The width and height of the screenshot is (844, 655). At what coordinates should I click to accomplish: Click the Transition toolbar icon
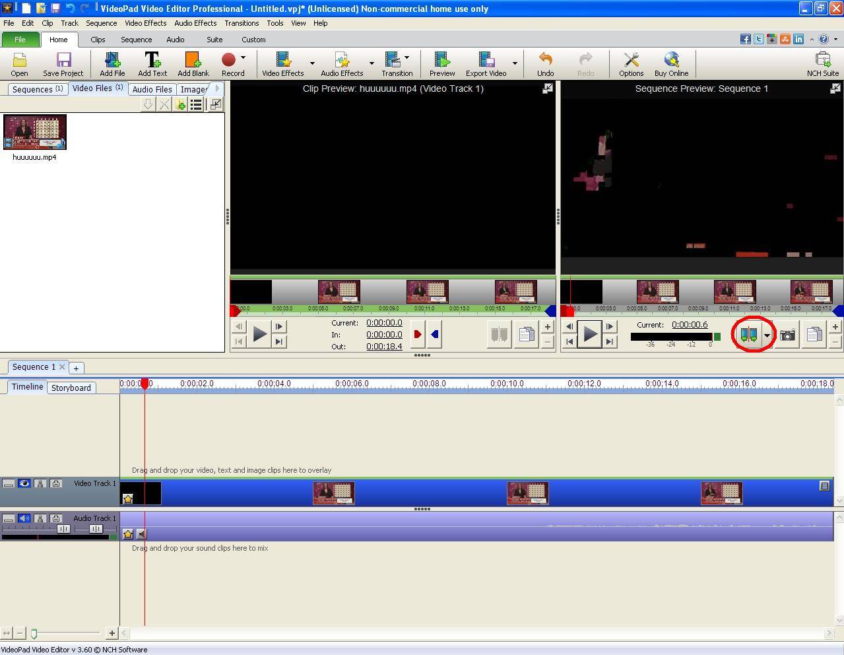click(393, 61)
